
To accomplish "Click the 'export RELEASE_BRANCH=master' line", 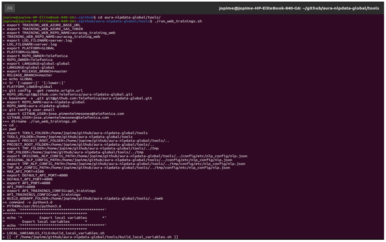I will 35,71.
